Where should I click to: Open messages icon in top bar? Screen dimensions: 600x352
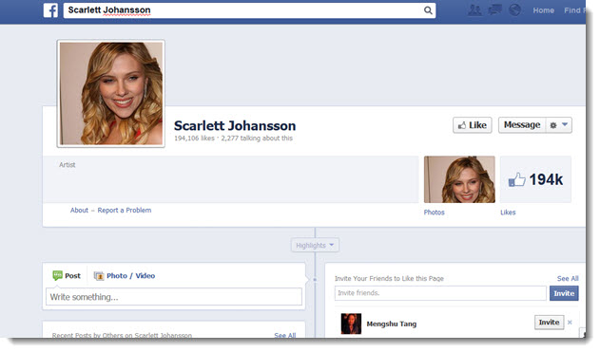tap(494, 9)
